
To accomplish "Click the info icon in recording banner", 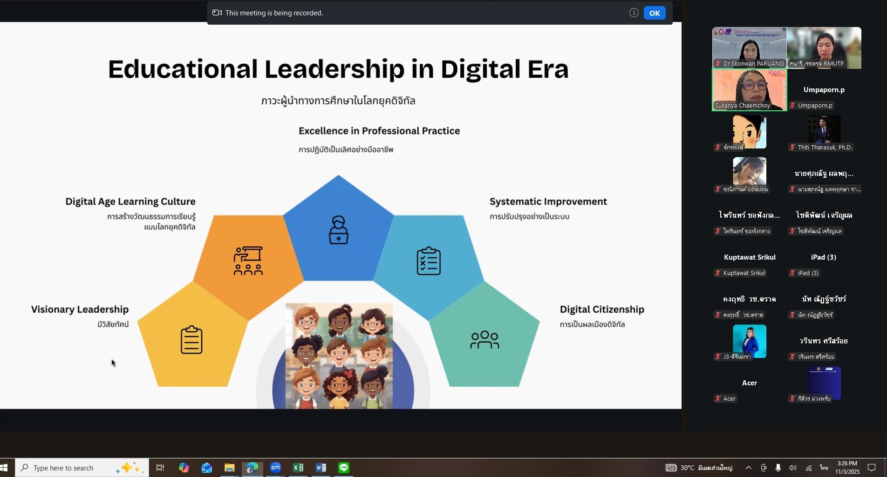I will [x=634, y=13].
